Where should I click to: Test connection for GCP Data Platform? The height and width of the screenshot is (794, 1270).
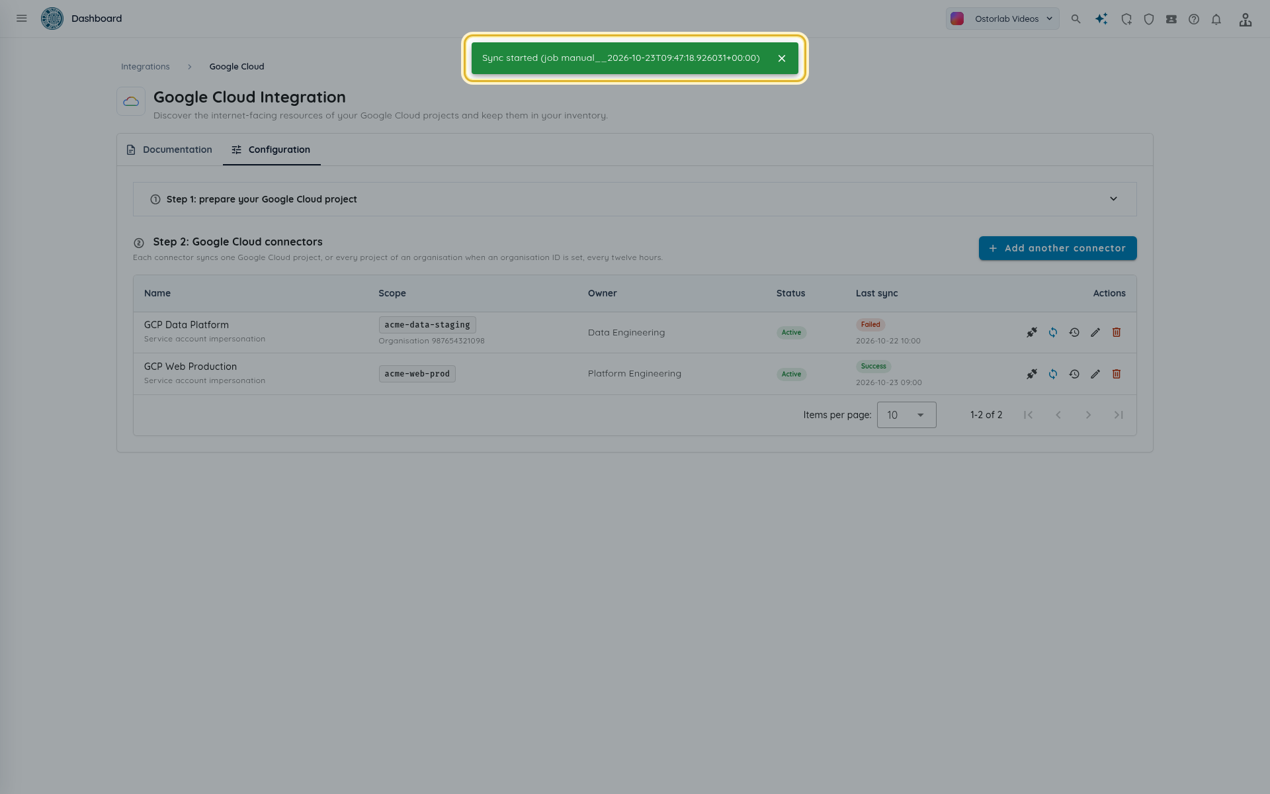tap(1032, 332)
